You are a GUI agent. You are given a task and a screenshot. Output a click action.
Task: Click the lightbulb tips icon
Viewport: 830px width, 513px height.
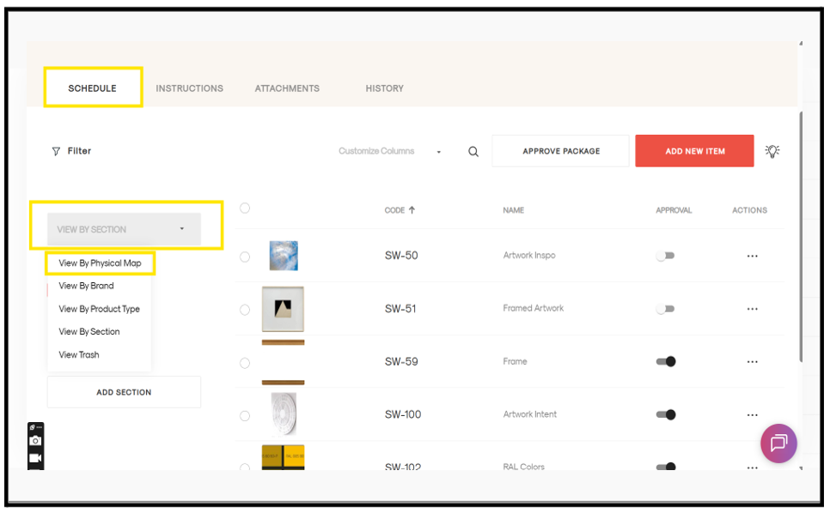[x=772, y=151]
